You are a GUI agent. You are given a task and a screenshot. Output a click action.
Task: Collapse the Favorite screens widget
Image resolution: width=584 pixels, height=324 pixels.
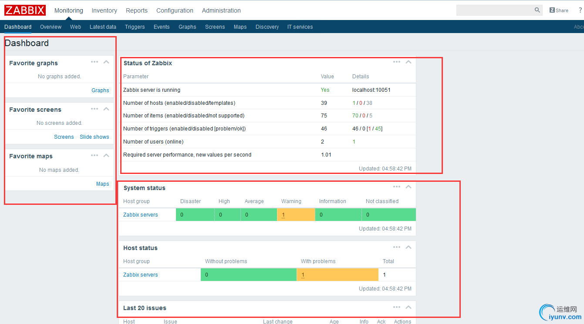[x=106, y=109]
